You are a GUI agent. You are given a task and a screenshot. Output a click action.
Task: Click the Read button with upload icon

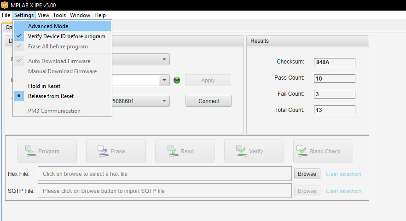(185, 151)
